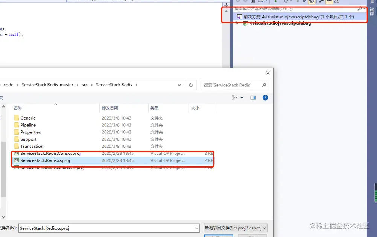Click the Visual Studio solution icon in Solution Explorer

coord(239,17)
